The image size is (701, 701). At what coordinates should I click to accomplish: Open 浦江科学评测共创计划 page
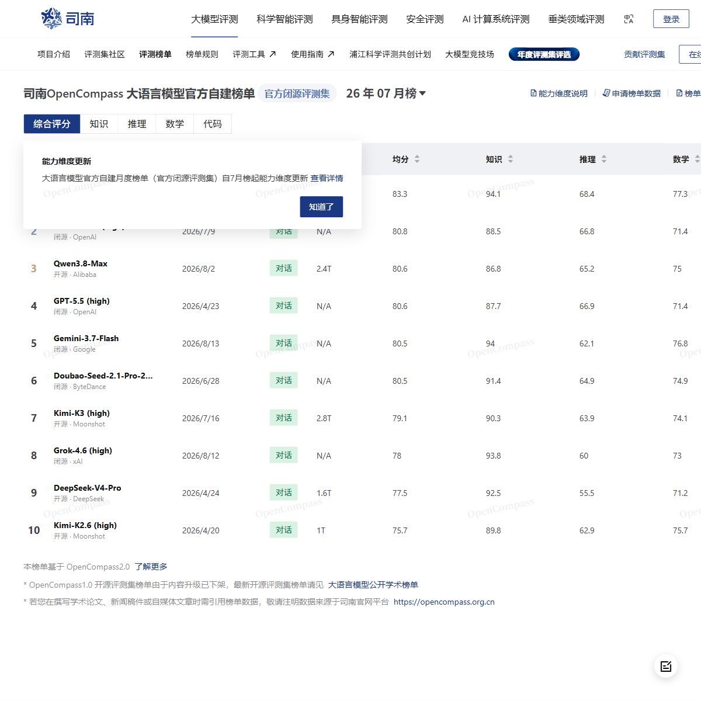(390, 54)
